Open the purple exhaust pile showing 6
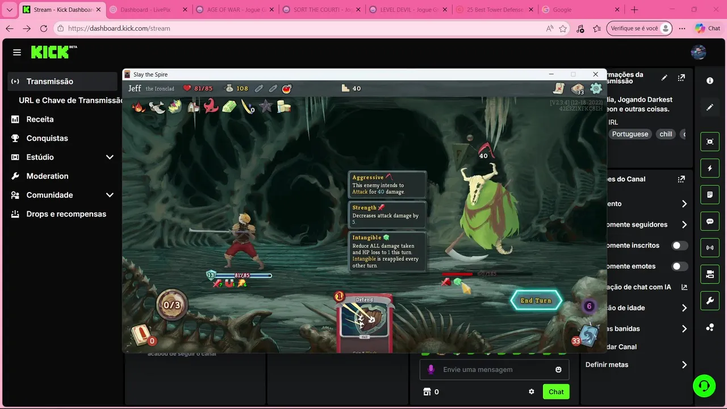Image resolution: width=727 pixels, height=409 pixels. pyautogui.click(x=589, y=306)
